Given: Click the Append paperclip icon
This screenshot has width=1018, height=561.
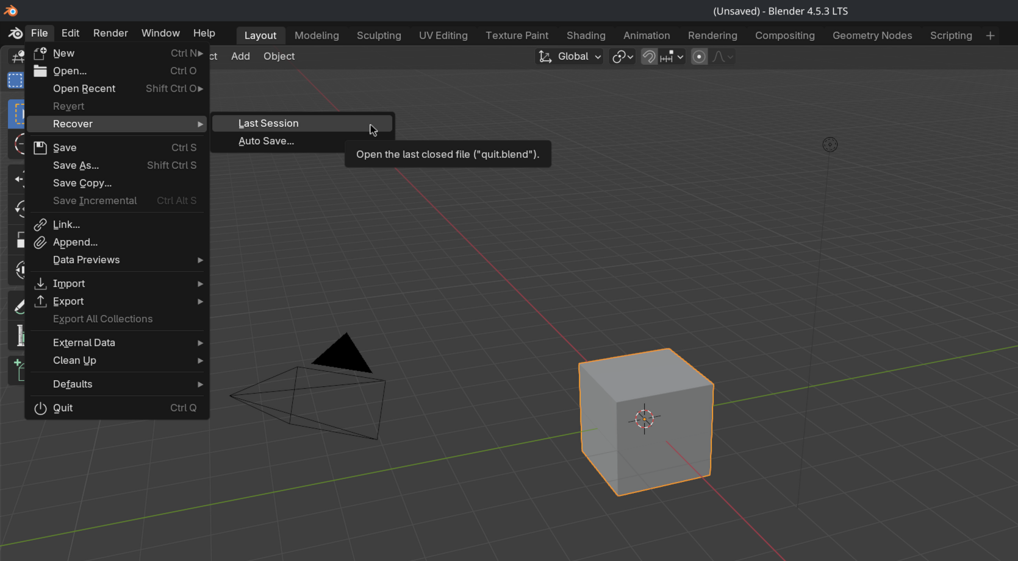Looking at the screenshot, I should pos(40,242).
